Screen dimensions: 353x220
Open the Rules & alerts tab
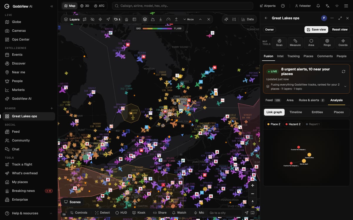click(312, 100)
